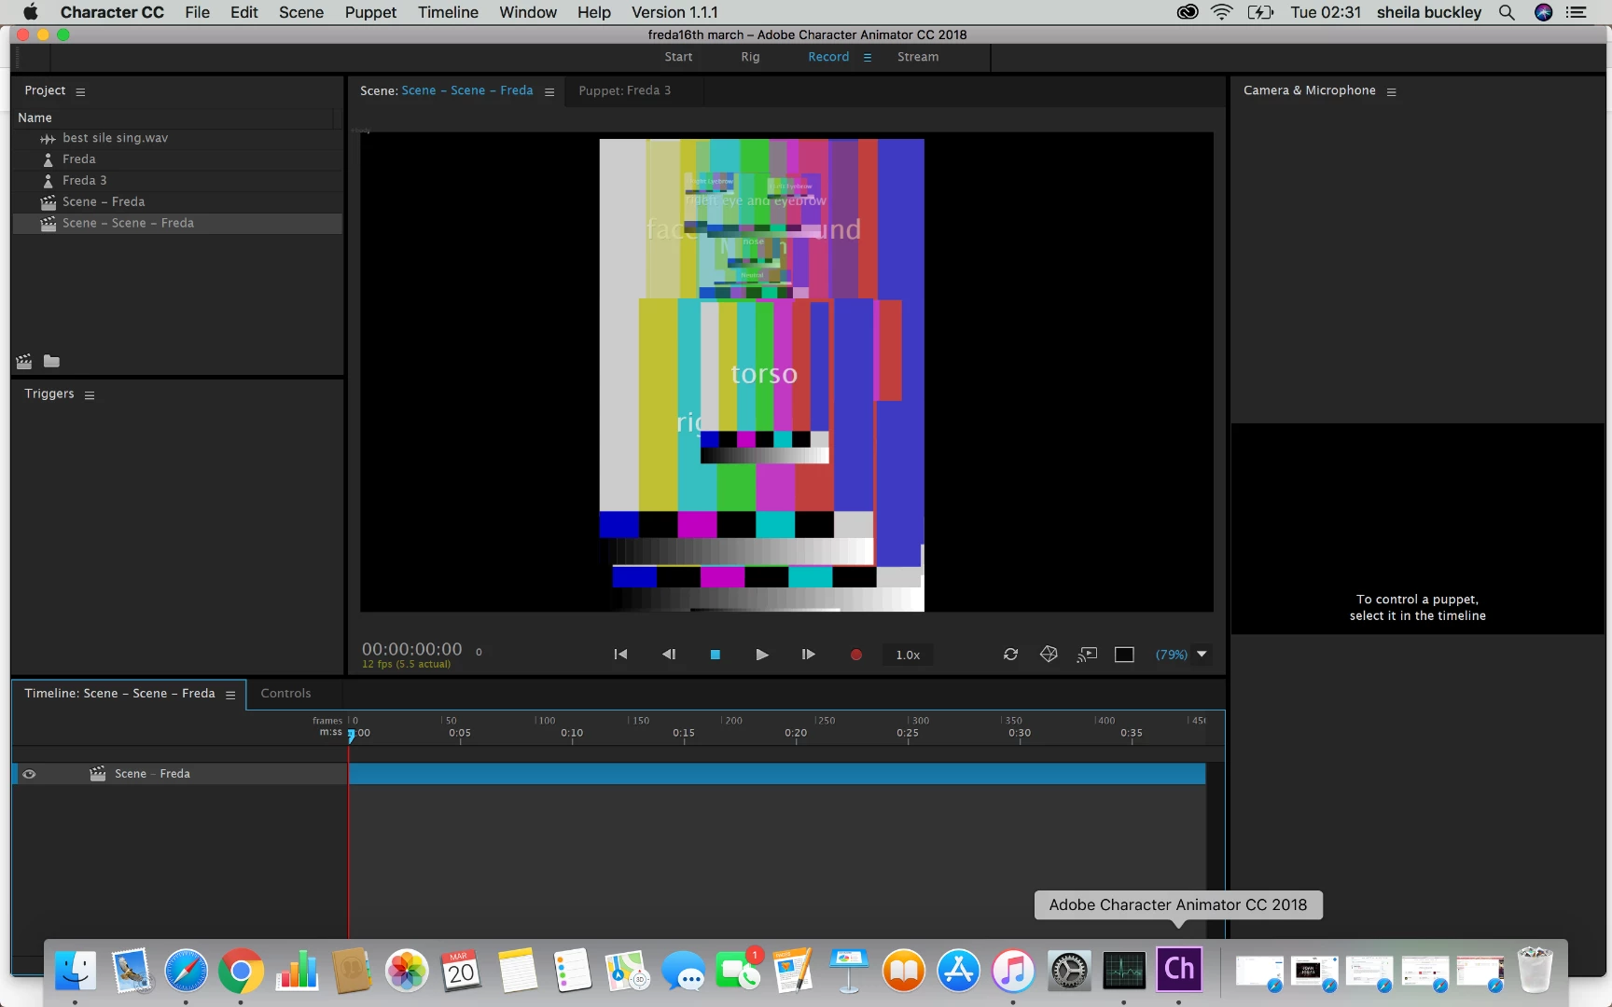Open Spotlight search in the menu bar
Screen dimensions: 1612x1007
tap(1507, 12)
